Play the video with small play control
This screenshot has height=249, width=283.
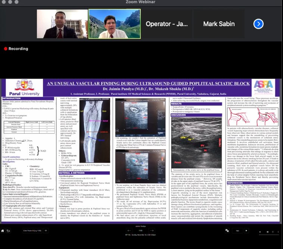(260, 232)
